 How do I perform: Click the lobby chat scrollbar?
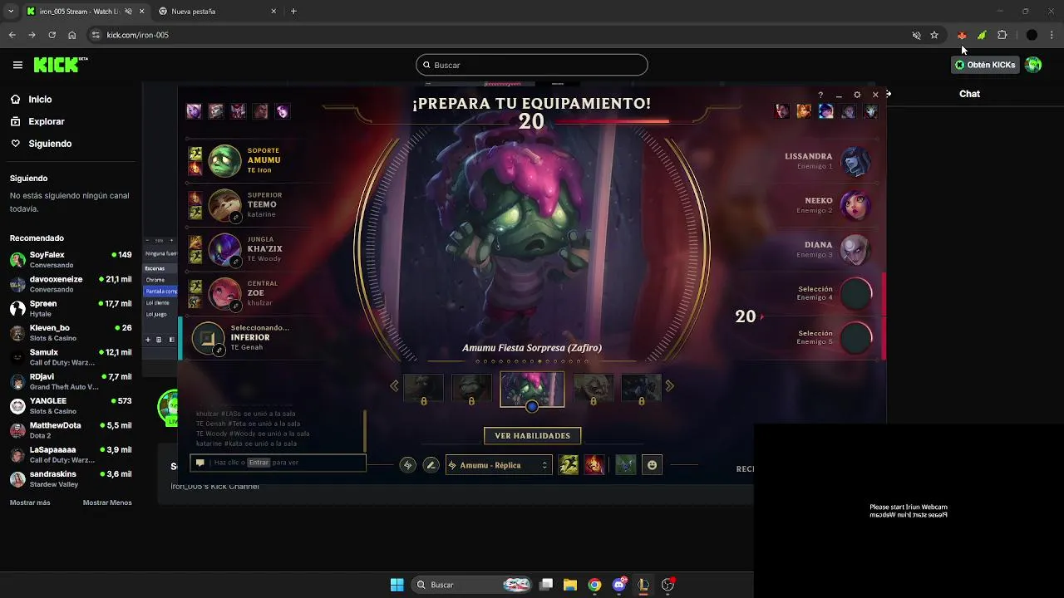coord(365,432)
